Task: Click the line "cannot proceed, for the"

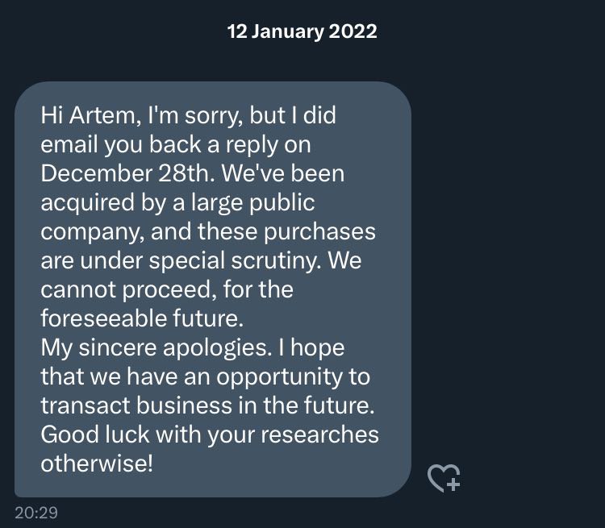Action: pos(167,289)
